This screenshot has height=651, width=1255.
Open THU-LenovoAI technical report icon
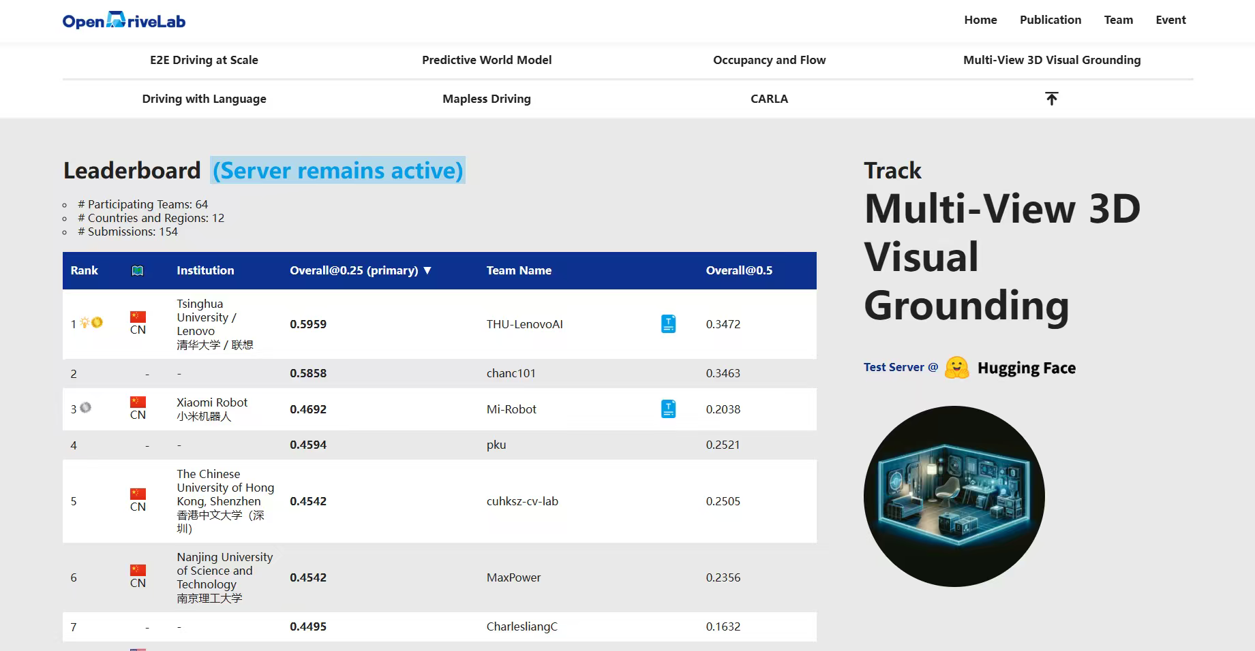pos(669,324)
